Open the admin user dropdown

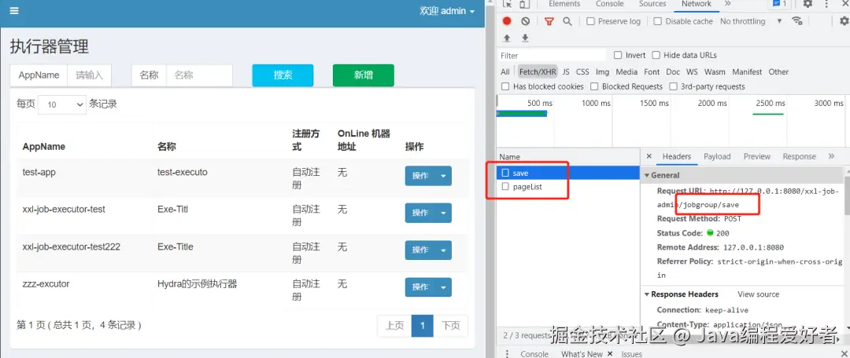coord(447,11)
